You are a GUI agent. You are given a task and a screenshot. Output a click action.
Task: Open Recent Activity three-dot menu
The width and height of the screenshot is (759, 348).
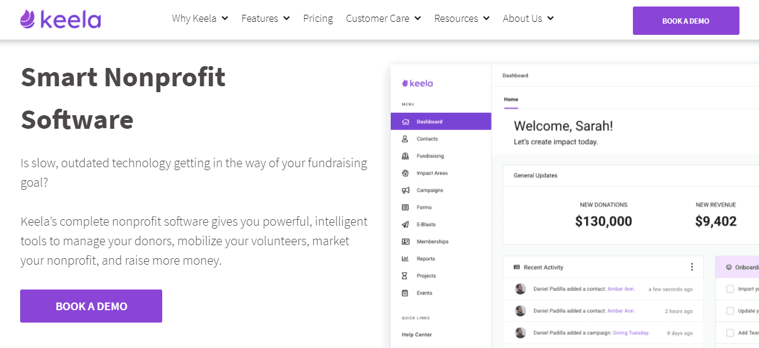click(x=692, y=267)
